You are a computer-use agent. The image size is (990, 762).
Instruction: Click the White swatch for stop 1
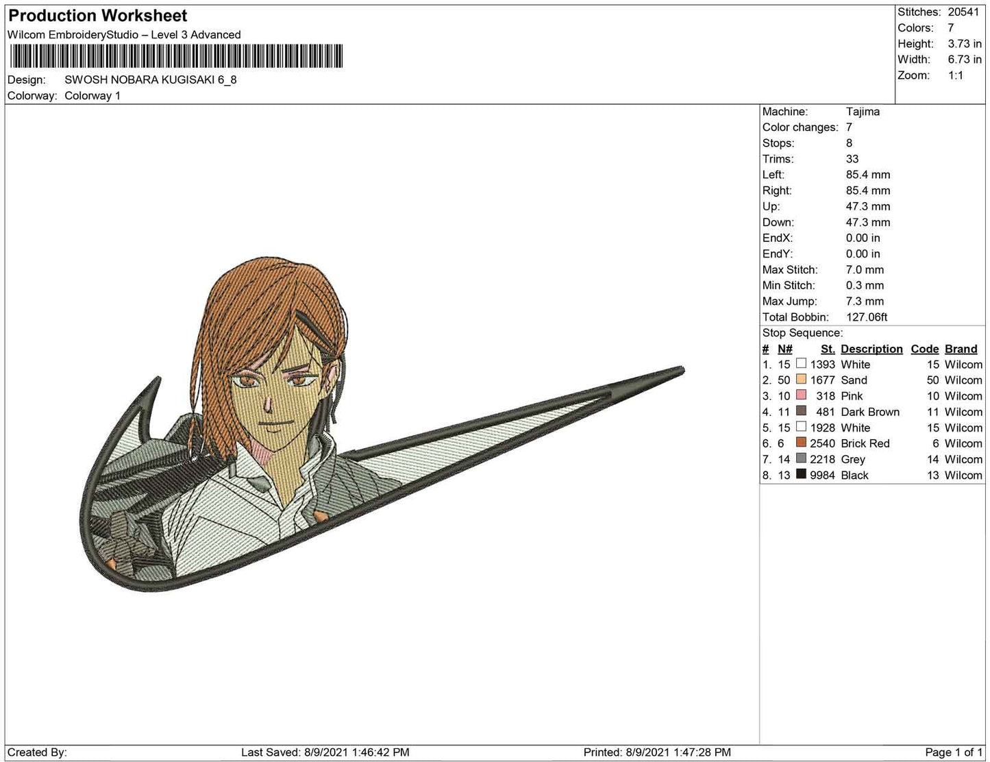click(801, 365)
